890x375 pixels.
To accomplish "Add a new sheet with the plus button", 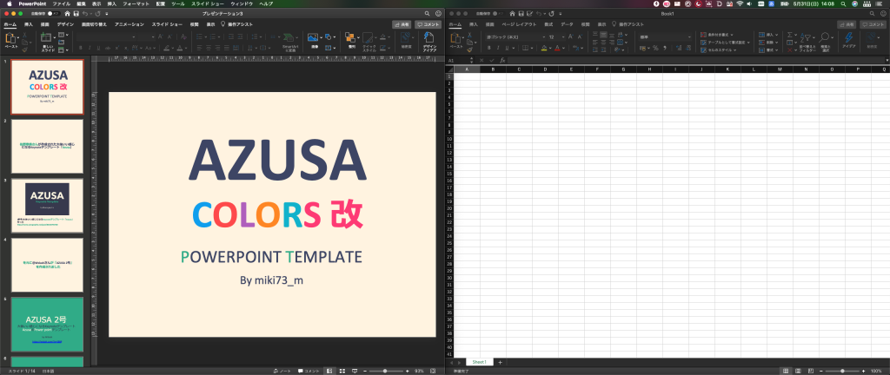I will [x=500, y=362].
